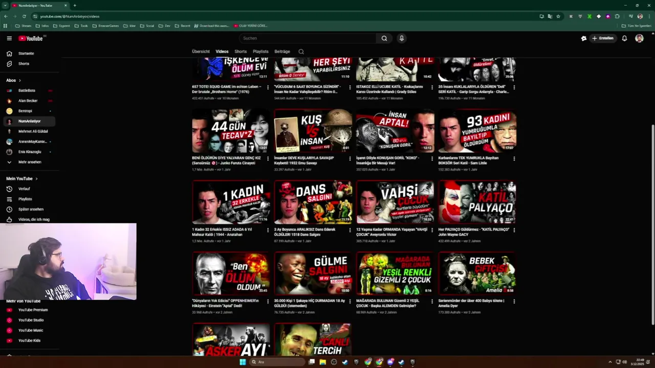This screenshot has height=368, width=655.
Task: Open the VAHŞİ ÇOCUK video thumbnail
Action: pos(395,202)
